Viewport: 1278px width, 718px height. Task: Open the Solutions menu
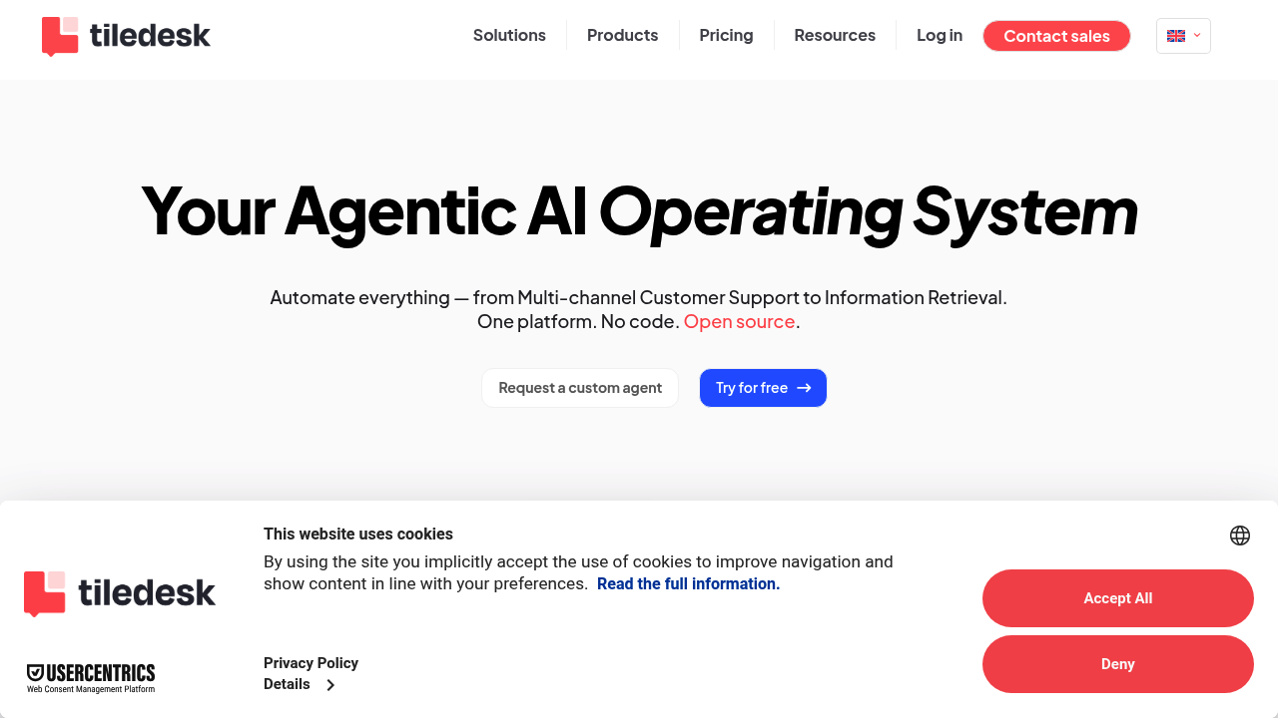click(509, 35)
